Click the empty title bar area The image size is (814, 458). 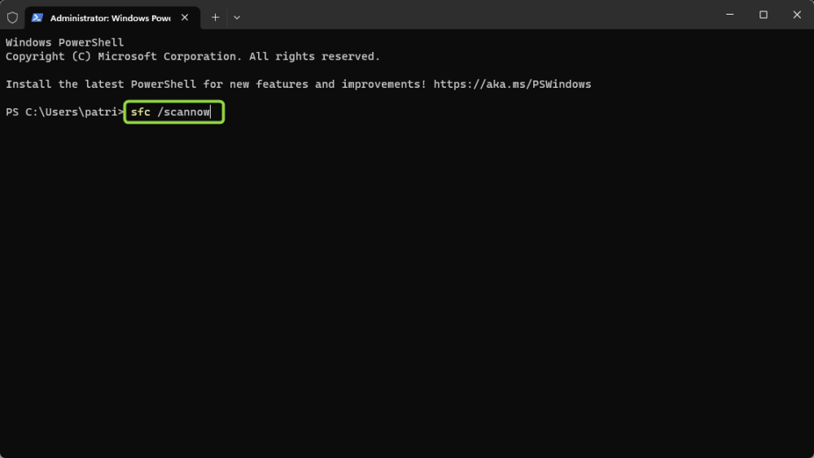472,15
